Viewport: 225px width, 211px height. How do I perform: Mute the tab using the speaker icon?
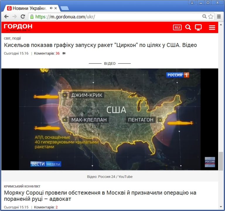pos(51,8)
